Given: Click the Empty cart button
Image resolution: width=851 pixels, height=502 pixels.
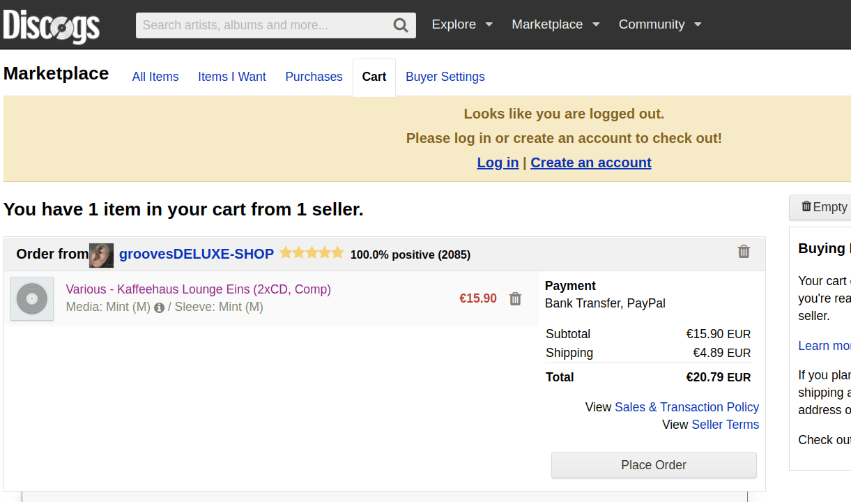Looking at the screenshot, I should coord(824,207).
